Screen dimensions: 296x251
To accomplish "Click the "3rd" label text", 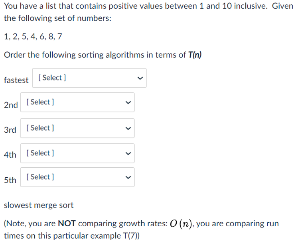I will (x=10, y=130).
